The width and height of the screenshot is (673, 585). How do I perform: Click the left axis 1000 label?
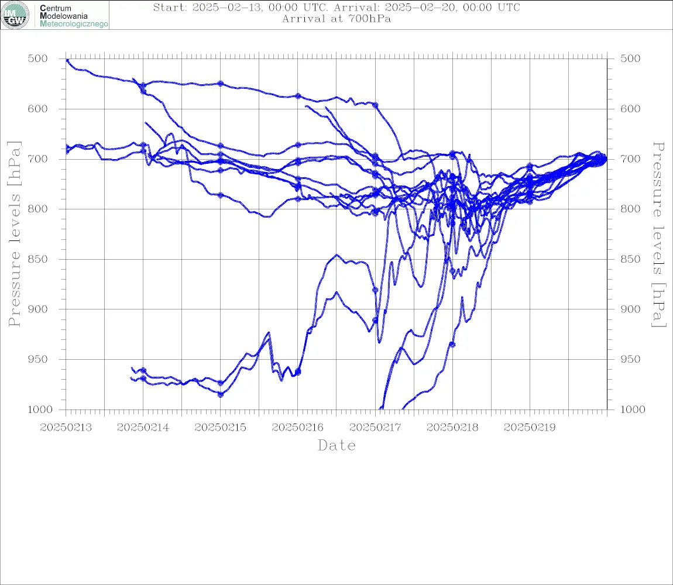(40, 409)
